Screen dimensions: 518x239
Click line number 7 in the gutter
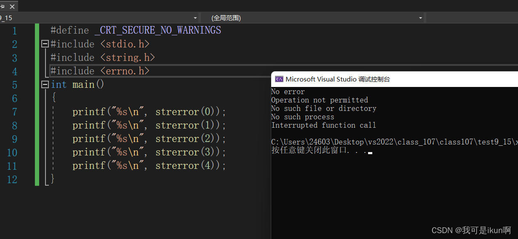[x=15, y=112]
